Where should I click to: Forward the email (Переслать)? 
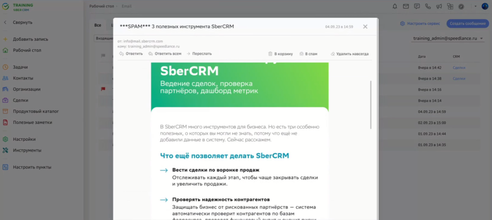pyautogui.click(x=199, y=54)
